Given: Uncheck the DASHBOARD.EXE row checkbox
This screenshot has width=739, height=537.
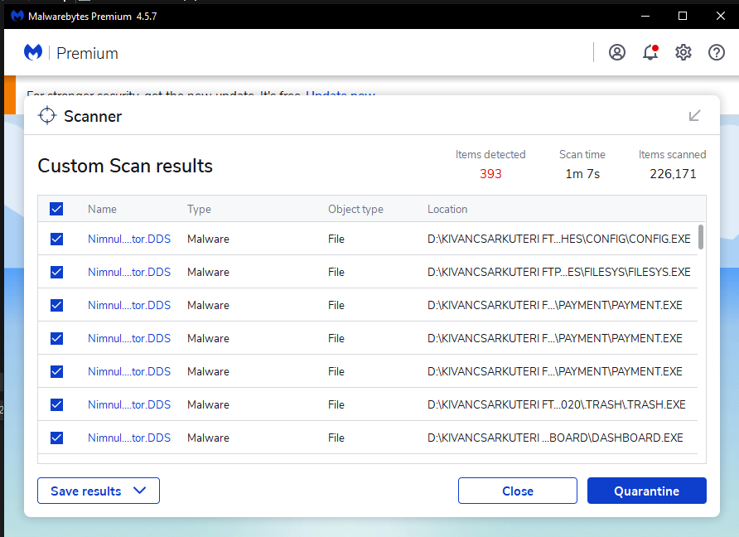Looking at the screenshot, I should (x=56, y=438).
